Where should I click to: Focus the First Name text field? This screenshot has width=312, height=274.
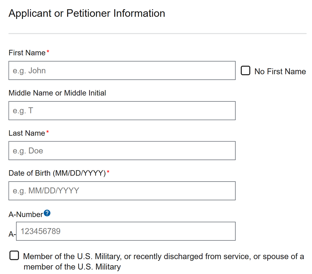(122, 71)
